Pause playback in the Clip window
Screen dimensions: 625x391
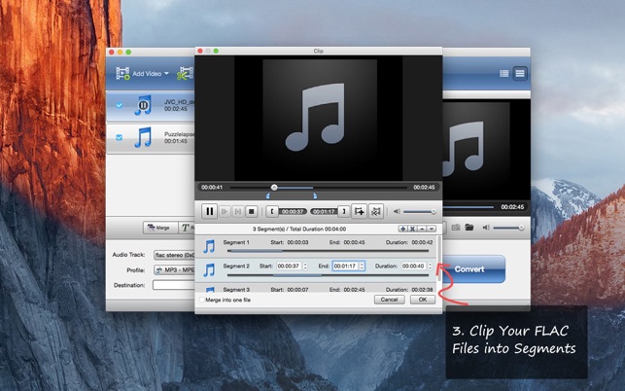[x=209, y=210]
